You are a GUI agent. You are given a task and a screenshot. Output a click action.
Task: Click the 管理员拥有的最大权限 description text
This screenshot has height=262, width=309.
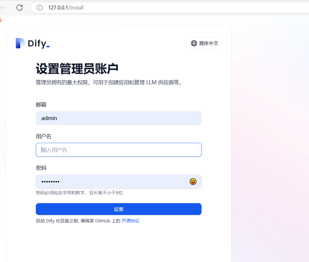(x=109, y=82)
